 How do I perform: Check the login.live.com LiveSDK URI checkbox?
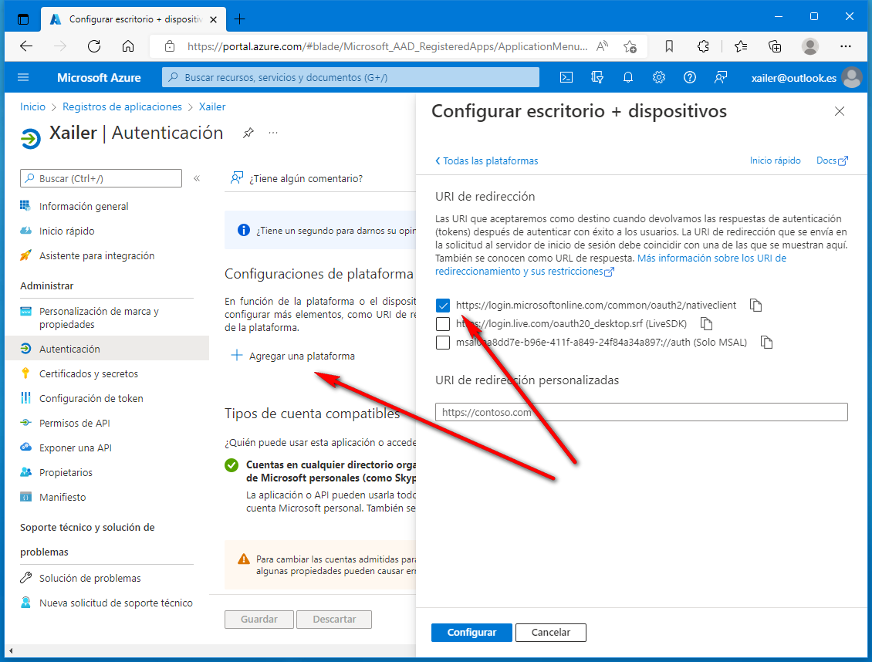coord(443,323)
